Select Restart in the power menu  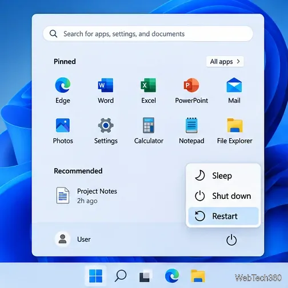[223, 216]
